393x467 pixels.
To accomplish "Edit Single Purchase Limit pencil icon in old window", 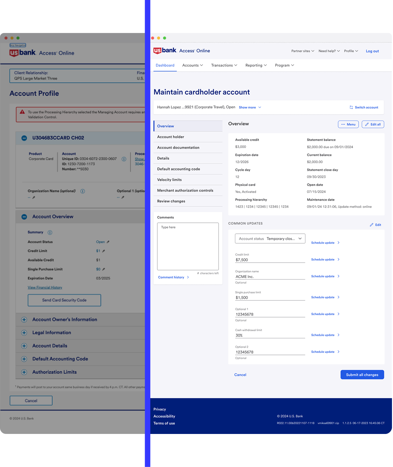I will tap(104, 269).
